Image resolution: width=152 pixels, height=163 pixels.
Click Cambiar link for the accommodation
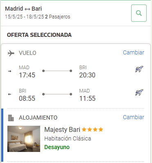134,117
